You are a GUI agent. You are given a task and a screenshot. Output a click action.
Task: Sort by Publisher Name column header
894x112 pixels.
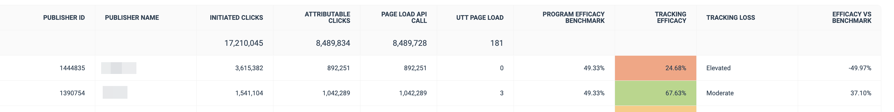click(132, 17)
